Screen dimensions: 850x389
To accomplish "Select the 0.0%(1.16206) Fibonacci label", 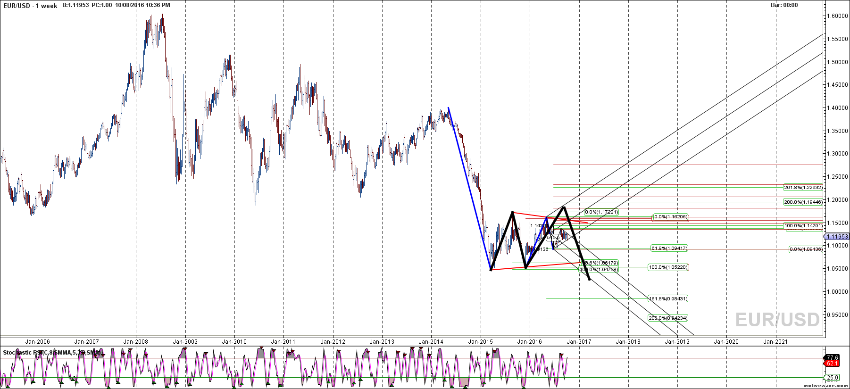I will point(671,217).
